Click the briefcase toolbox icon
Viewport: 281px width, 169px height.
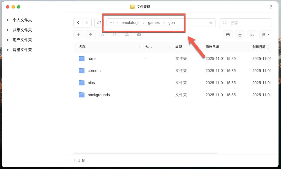(x=228, y=35)
